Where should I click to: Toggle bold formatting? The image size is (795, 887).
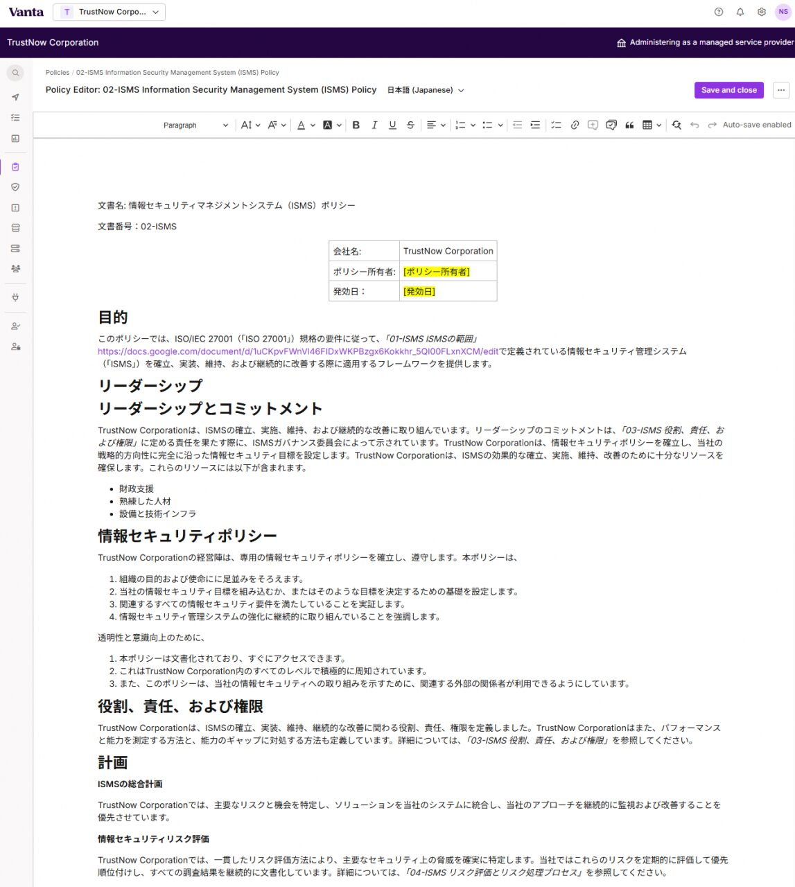pyautogui.click(x=356, y=125)
